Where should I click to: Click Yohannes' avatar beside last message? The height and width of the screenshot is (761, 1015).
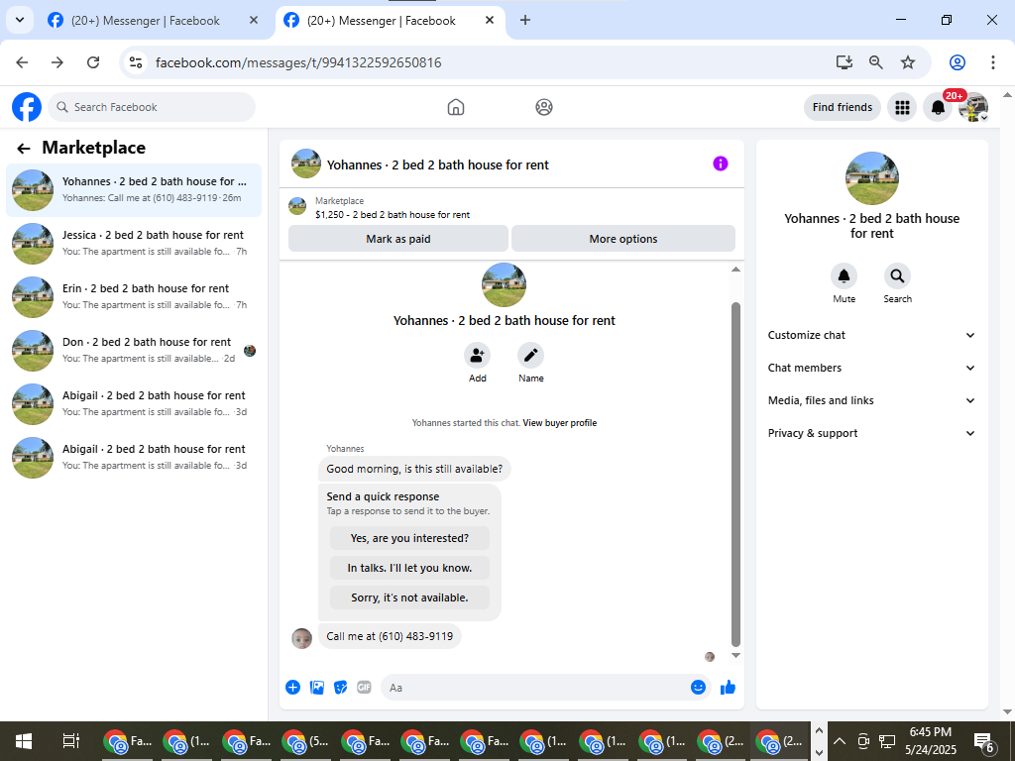(301, 638)
